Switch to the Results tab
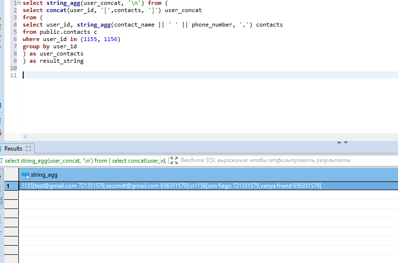This screenshot has width=398, height=263. pos(13,149)
